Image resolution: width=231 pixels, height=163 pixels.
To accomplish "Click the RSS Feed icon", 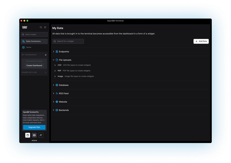I will pyautogui.click(x=57, y=93).
